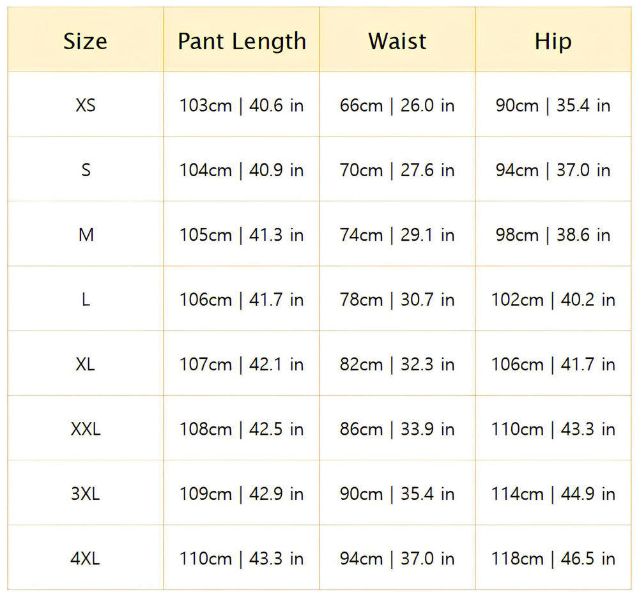639x595 pixels.
Task: Select the XL size row label
Action: point(85,365)
